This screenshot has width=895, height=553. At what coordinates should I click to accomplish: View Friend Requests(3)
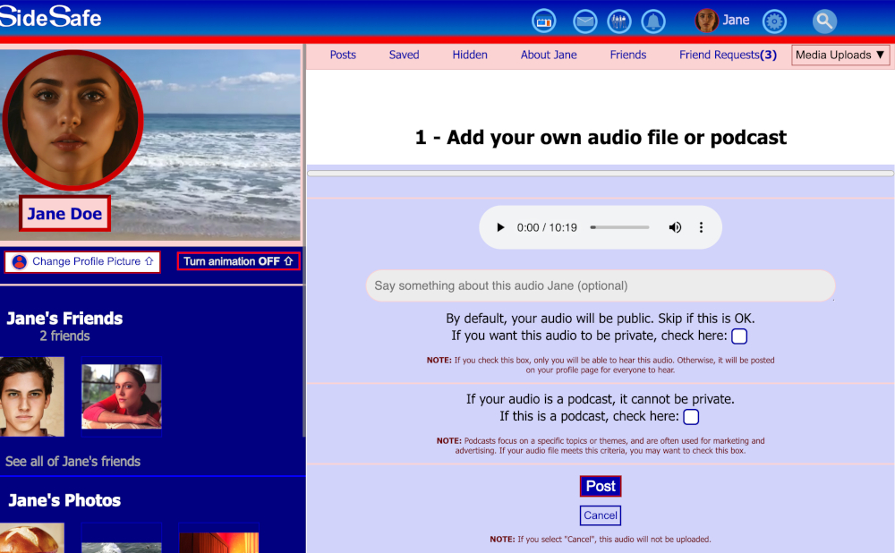(728, 55)
